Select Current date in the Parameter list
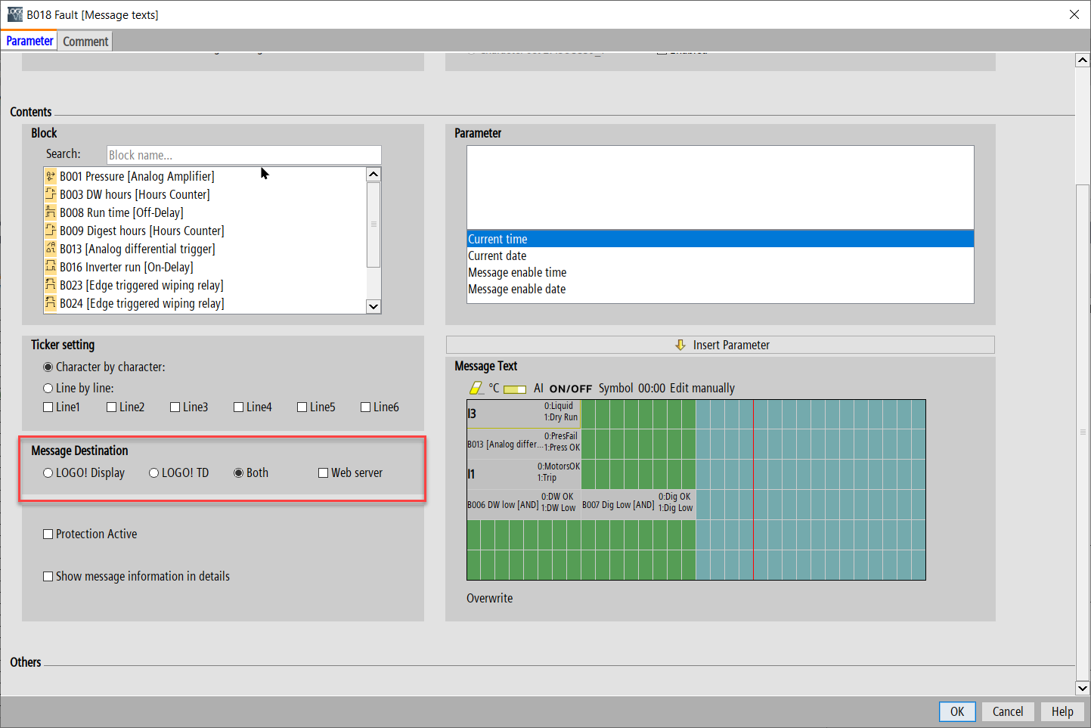The height and width of the screenshot is (728, 1091). [x=497, y=256]
